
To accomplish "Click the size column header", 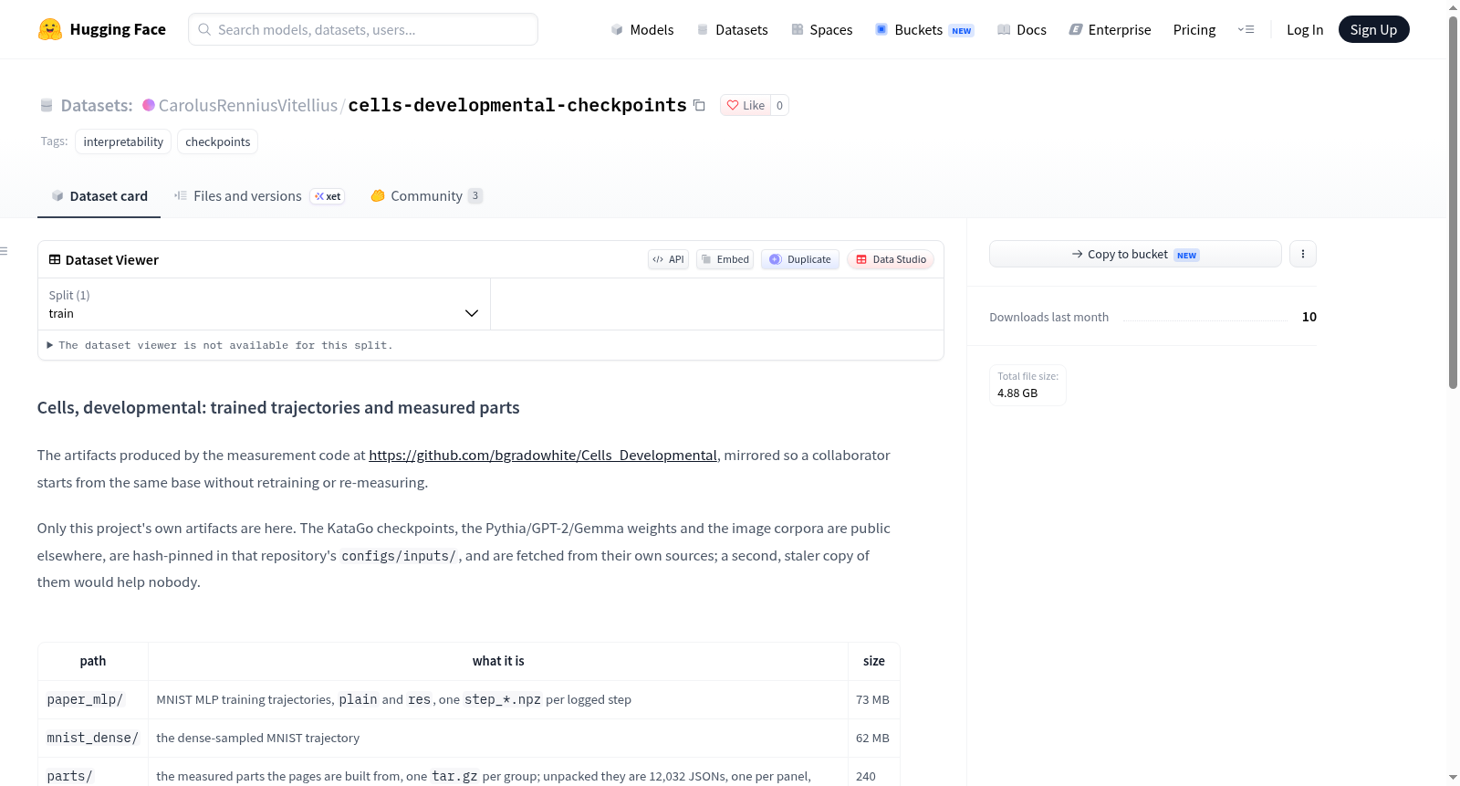I will (x=874, y=661).
